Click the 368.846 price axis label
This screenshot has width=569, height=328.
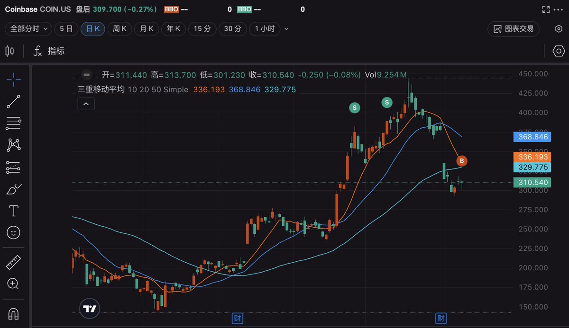532,137
